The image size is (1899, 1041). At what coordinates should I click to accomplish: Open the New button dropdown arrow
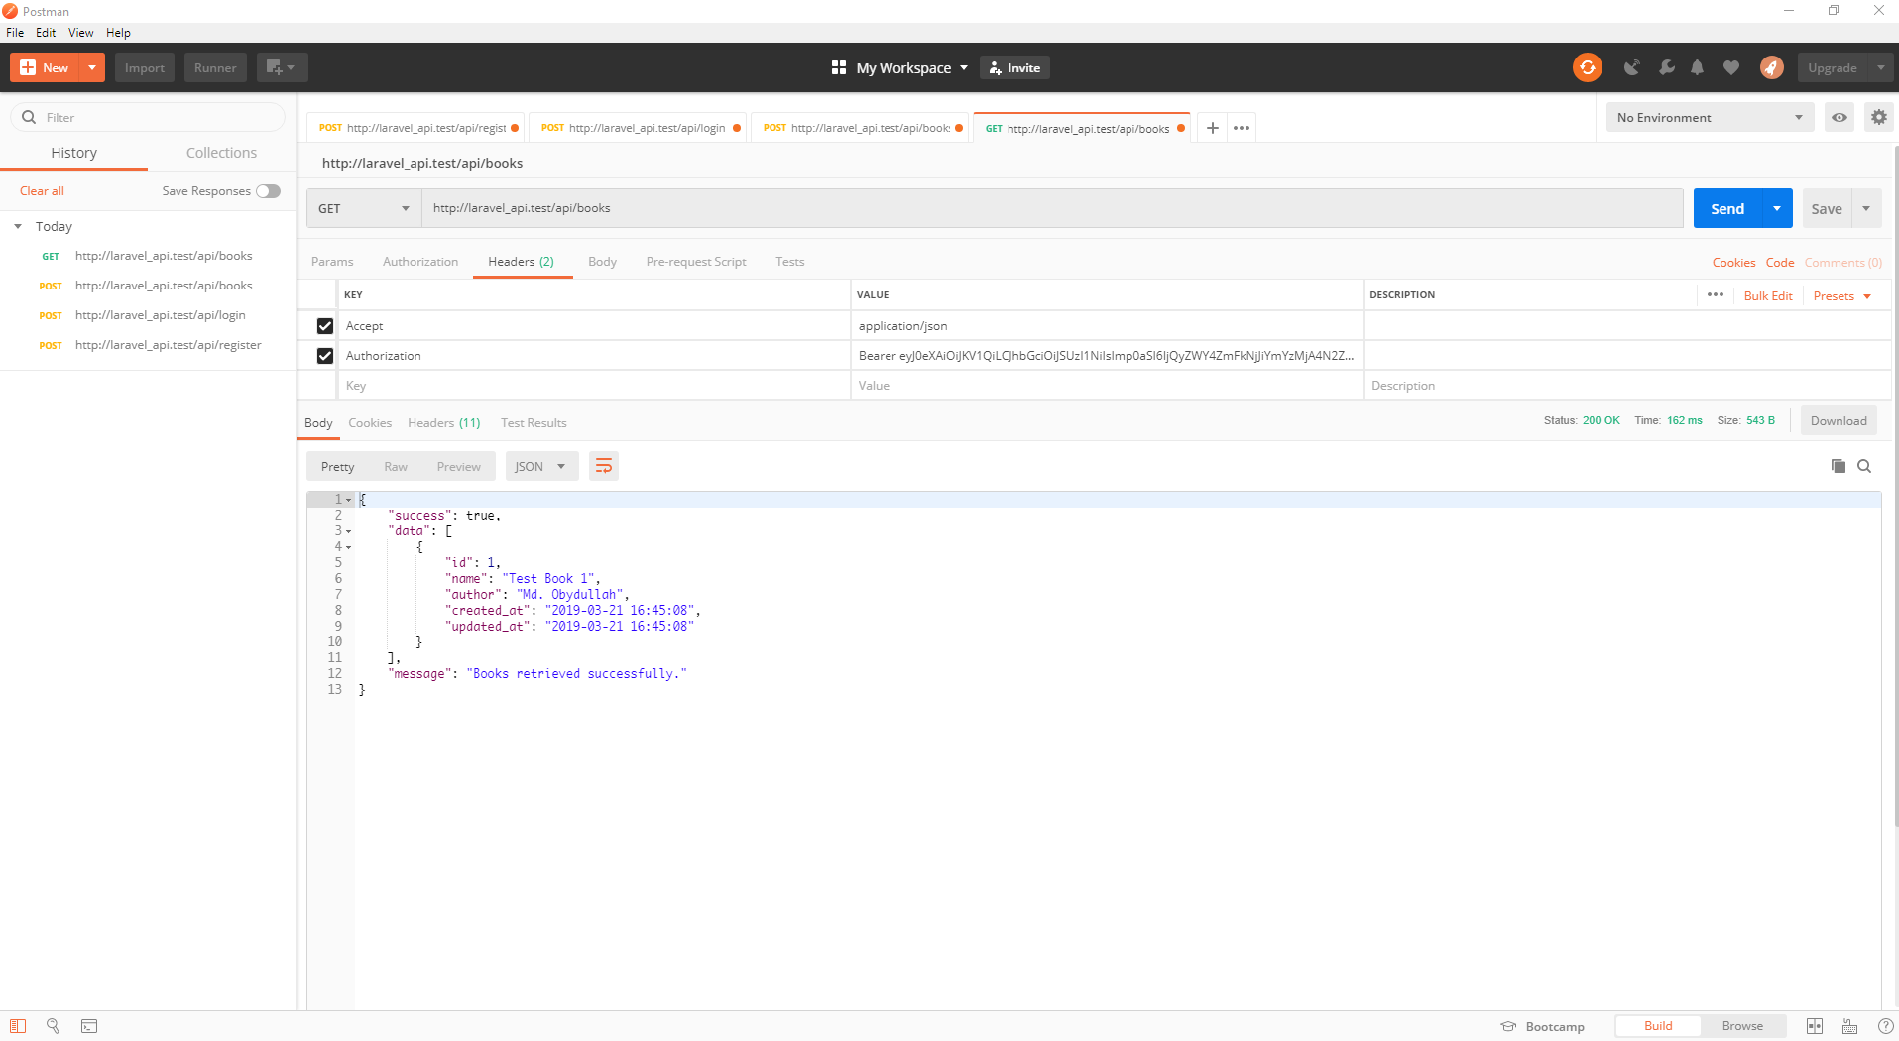pyautogui.click(x=91, y=67)
